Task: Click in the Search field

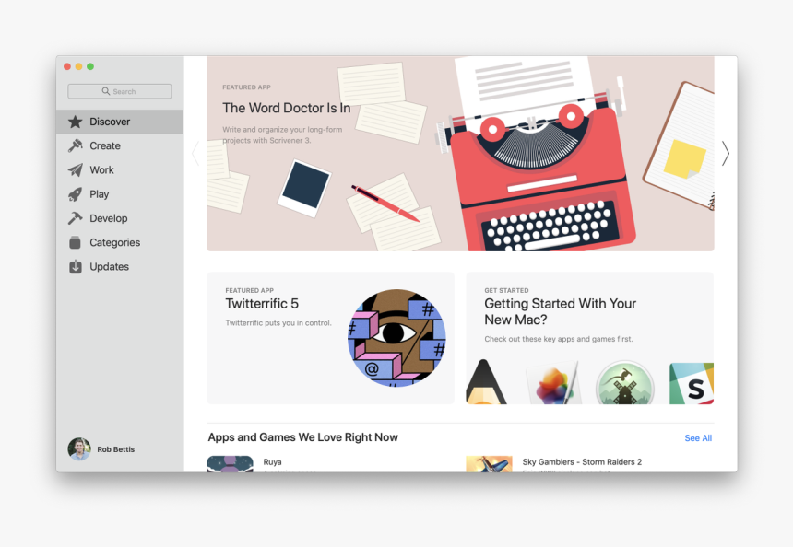Action: coord(120,91)
